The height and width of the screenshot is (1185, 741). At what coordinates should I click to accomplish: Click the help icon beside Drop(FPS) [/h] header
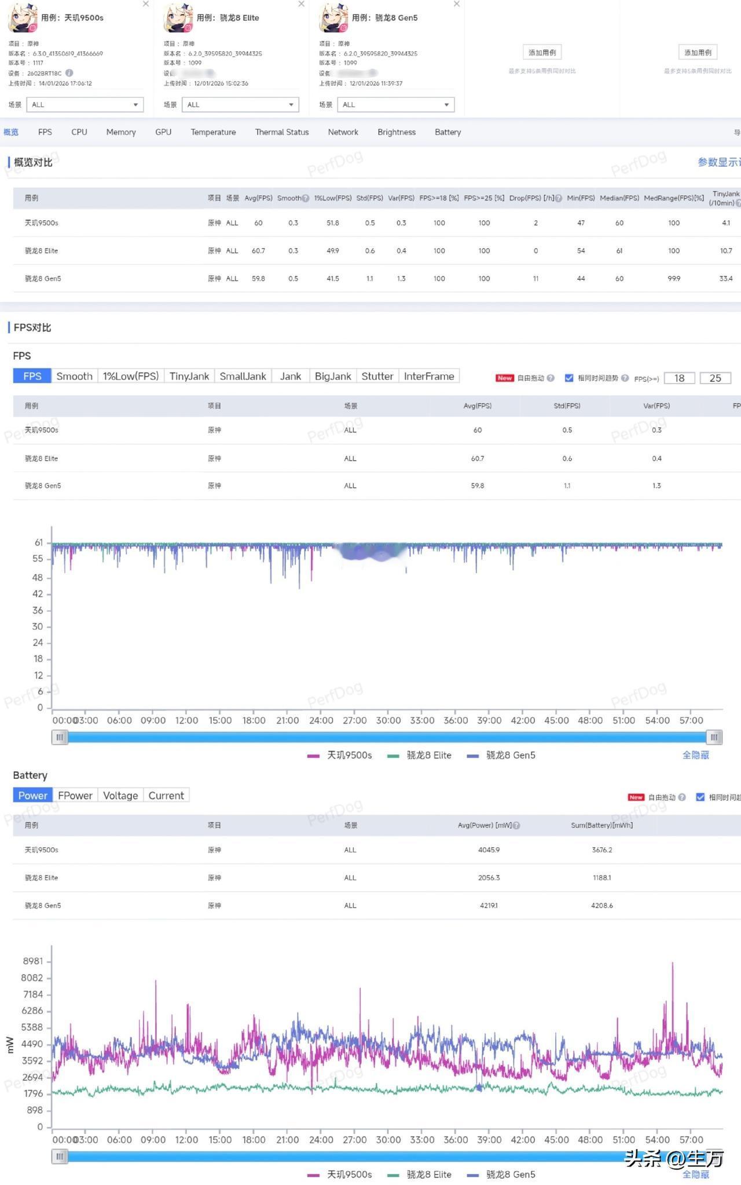[x=559, y=198]
